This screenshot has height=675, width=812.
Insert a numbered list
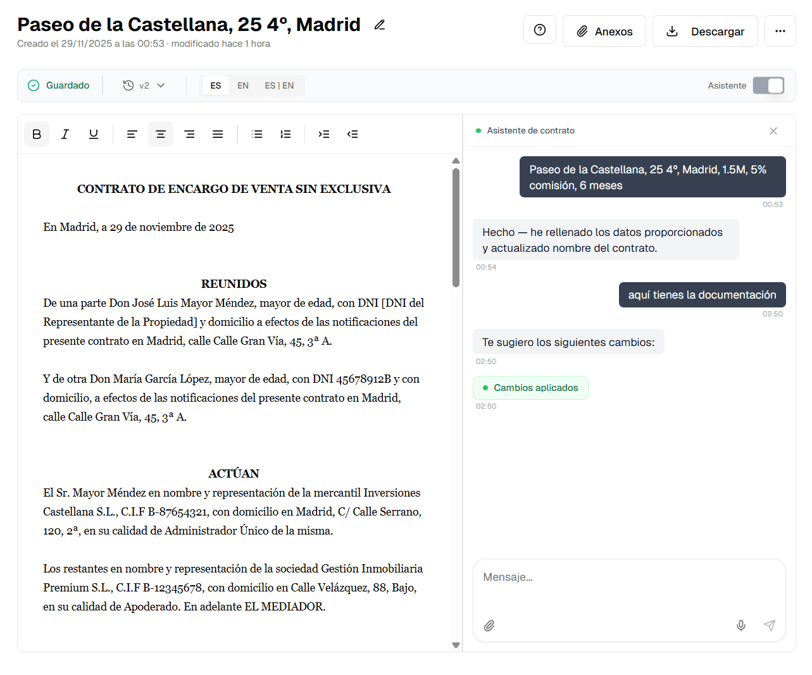coord(285,133)
